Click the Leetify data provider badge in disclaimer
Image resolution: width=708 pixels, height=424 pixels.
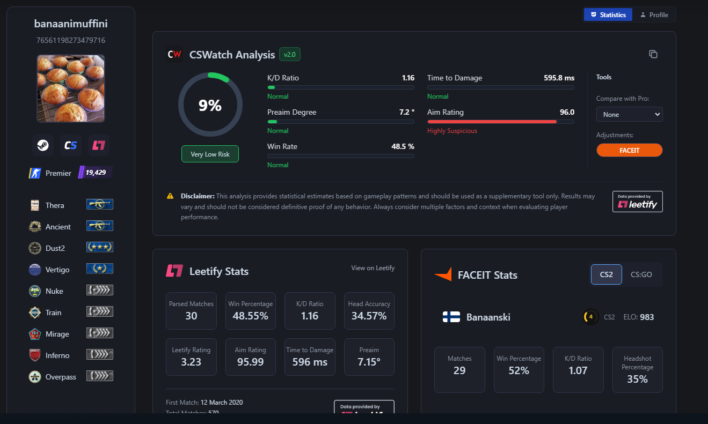coord(638,202)
